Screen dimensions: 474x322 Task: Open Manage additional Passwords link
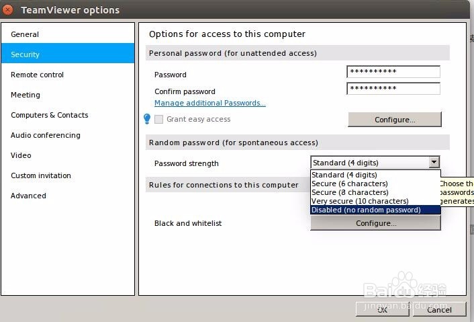point(210,103)
